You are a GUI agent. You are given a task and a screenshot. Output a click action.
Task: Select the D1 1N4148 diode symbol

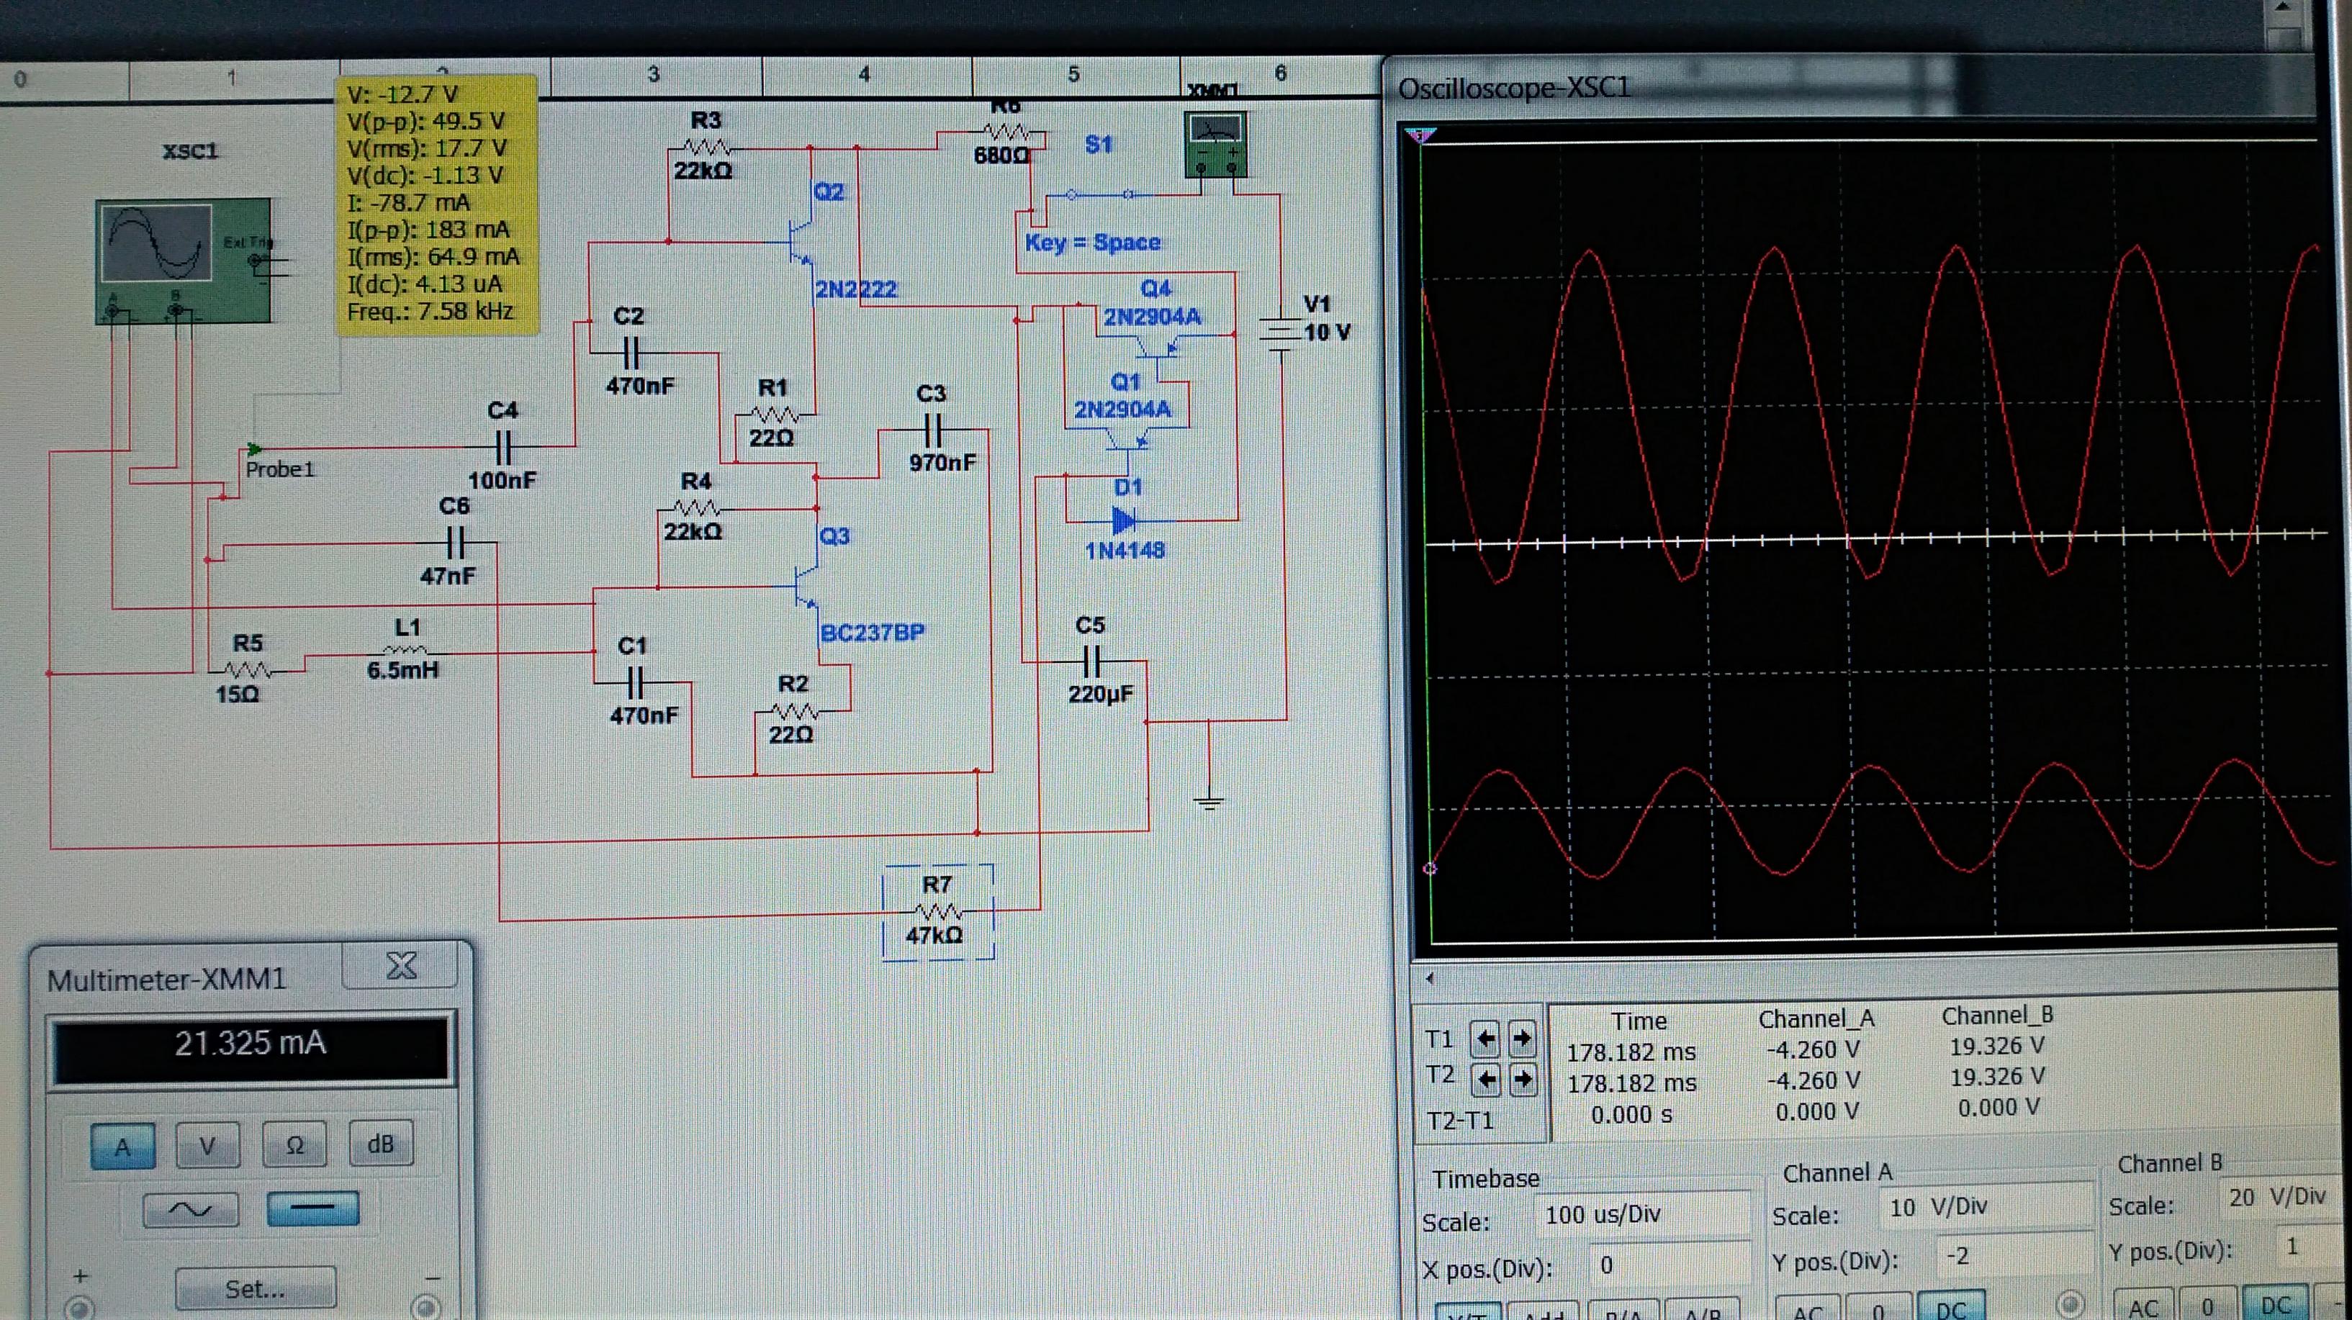pyautogui.click(x=1124, y=521)
